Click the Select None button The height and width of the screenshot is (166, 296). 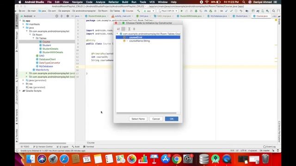pyautogui.click(x=138, y=119)
